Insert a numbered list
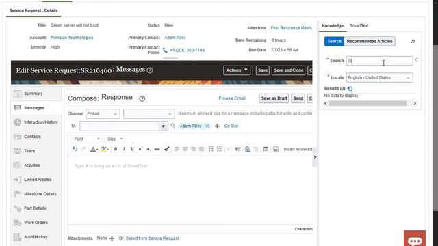This screenshot has height=246, width=438. coord(220,149)
